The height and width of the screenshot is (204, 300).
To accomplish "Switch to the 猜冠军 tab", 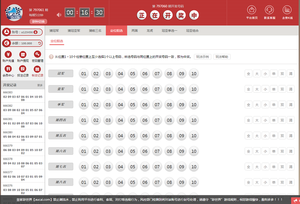I will (x=54, y=31).
